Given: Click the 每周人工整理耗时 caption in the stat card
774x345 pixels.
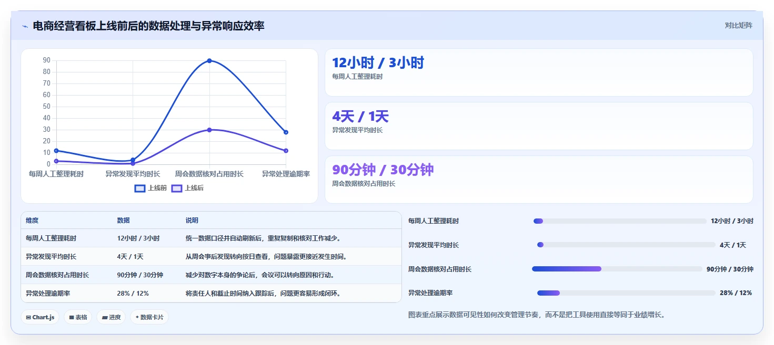Looking at the screenshot, I should pos(357,77).
